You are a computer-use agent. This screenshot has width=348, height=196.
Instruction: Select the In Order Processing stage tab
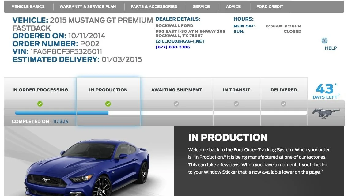coord(40,90)
